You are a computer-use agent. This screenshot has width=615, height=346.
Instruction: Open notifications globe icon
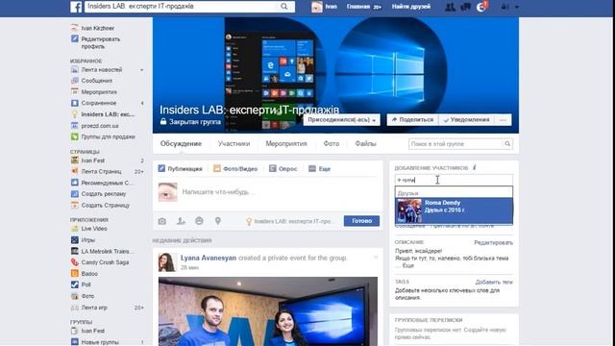pyautogui.click(x=481, y=7)
